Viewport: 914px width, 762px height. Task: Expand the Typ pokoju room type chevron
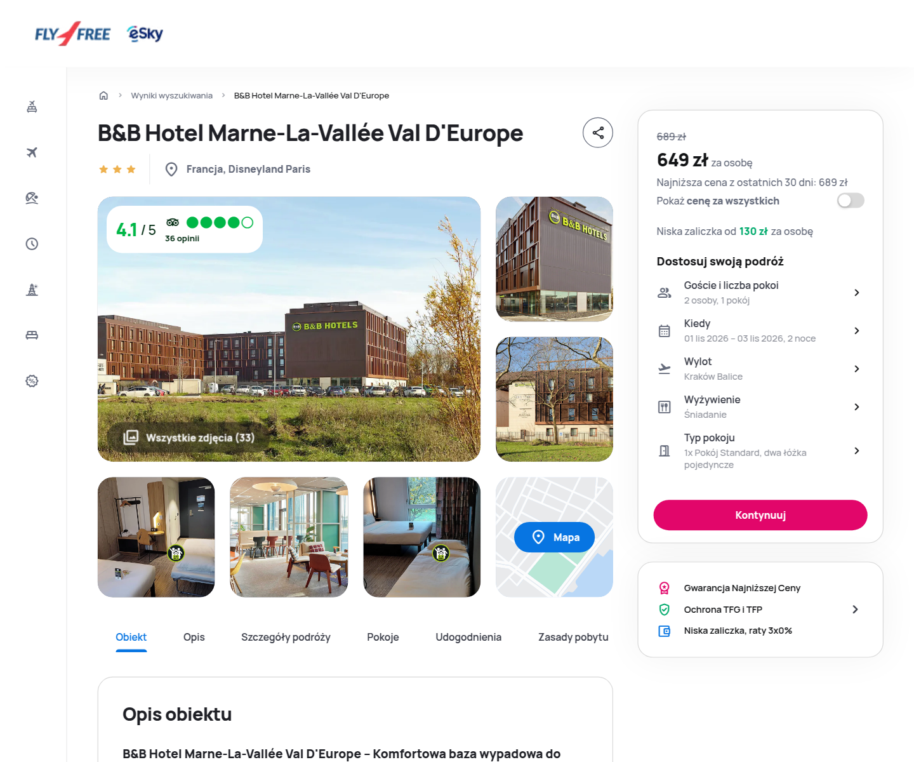tap(857, 451)
